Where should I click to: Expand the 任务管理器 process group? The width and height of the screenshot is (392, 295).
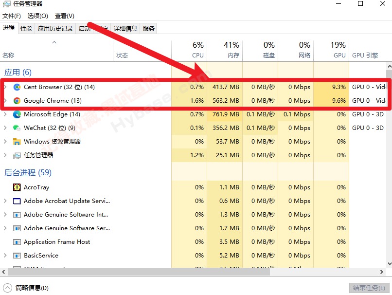(5, 155)
